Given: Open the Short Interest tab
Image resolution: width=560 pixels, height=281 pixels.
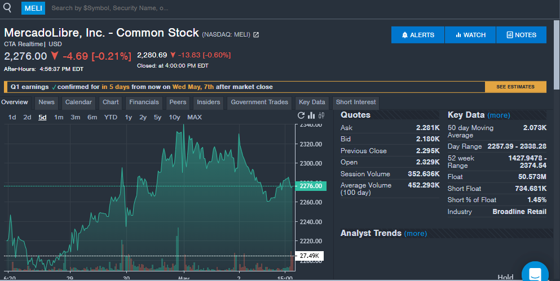Looking at the screenshot, I should [356, 102].
